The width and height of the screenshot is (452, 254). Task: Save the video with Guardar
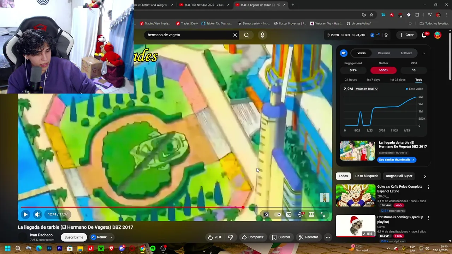[x=281, y=237]
